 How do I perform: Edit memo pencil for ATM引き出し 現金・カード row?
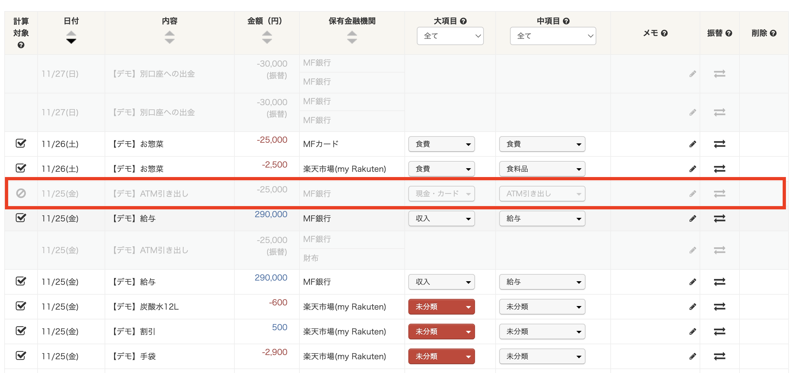692,194
